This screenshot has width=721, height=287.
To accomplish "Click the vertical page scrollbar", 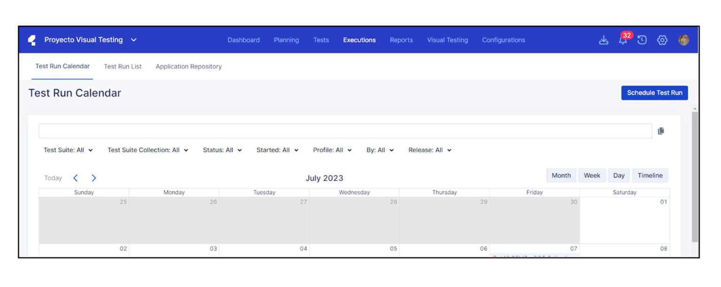I will (695, 176).
